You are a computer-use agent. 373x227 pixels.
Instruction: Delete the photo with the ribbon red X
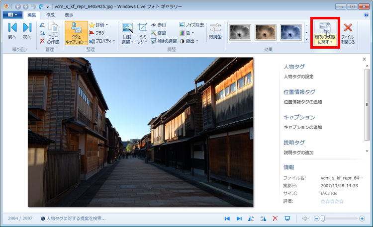point(42,41)
